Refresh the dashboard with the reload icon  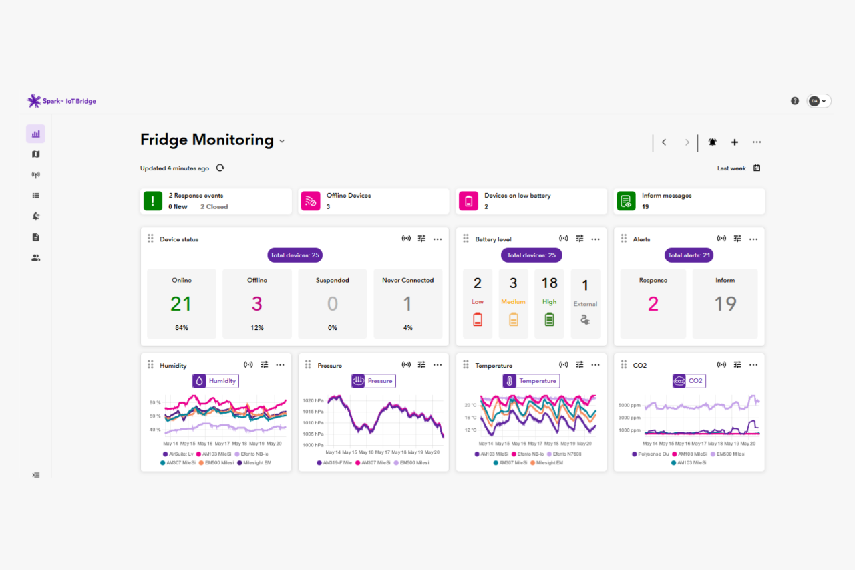(x=220, y=168)
